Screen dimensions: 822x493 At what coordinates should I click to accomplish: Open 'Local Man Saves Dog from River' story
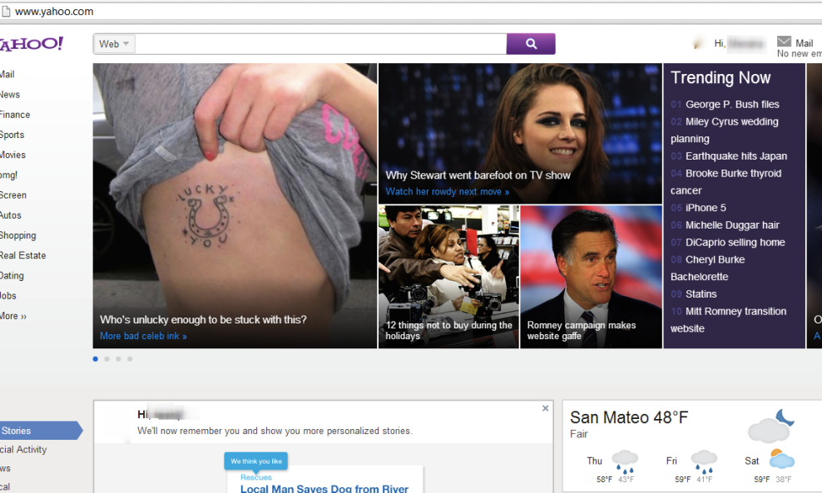click(324, 488)
